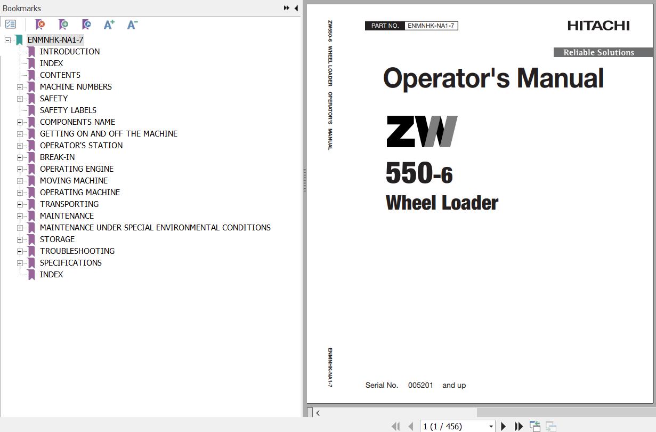Select the ENMNHK-NA1-7 root bookmark label
656x432 pixels.
[55, 40]
